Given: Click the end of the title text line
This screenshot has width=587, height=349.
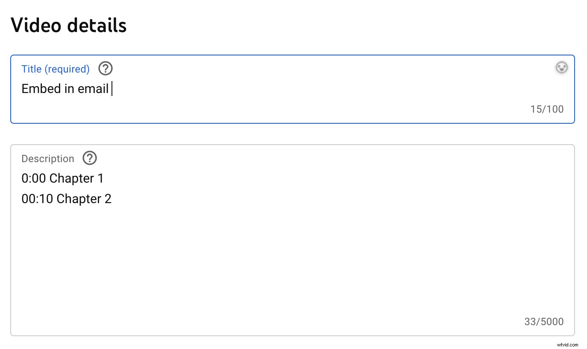Looking at the screenshot, I should (x=112, y=89).
